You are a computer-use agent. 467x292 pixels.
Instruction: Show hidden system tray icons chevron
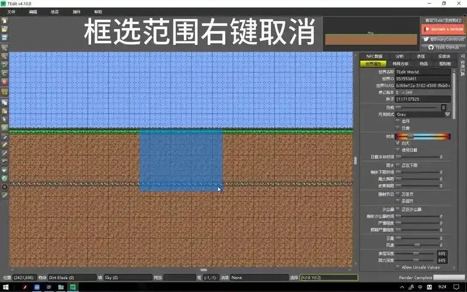click(x=402, y=287)
